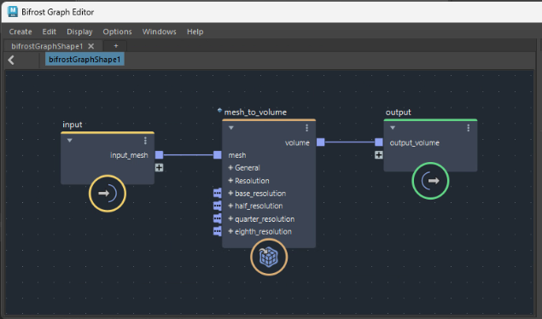542x319 pixels.
Task: Click the volume port label
Action: [297, 142]
